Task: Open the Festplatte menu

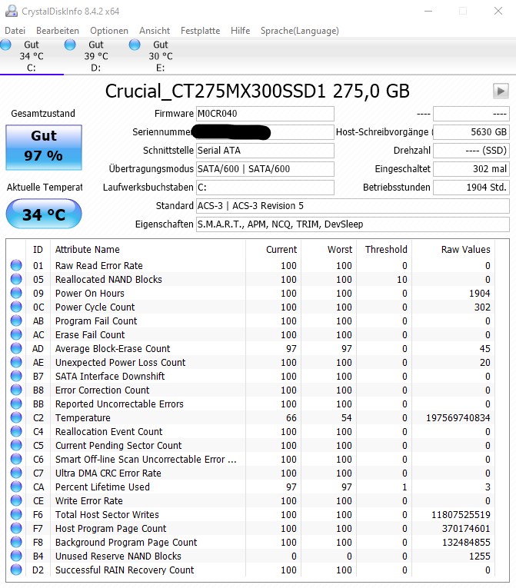Action: click(x=200, y=31)
